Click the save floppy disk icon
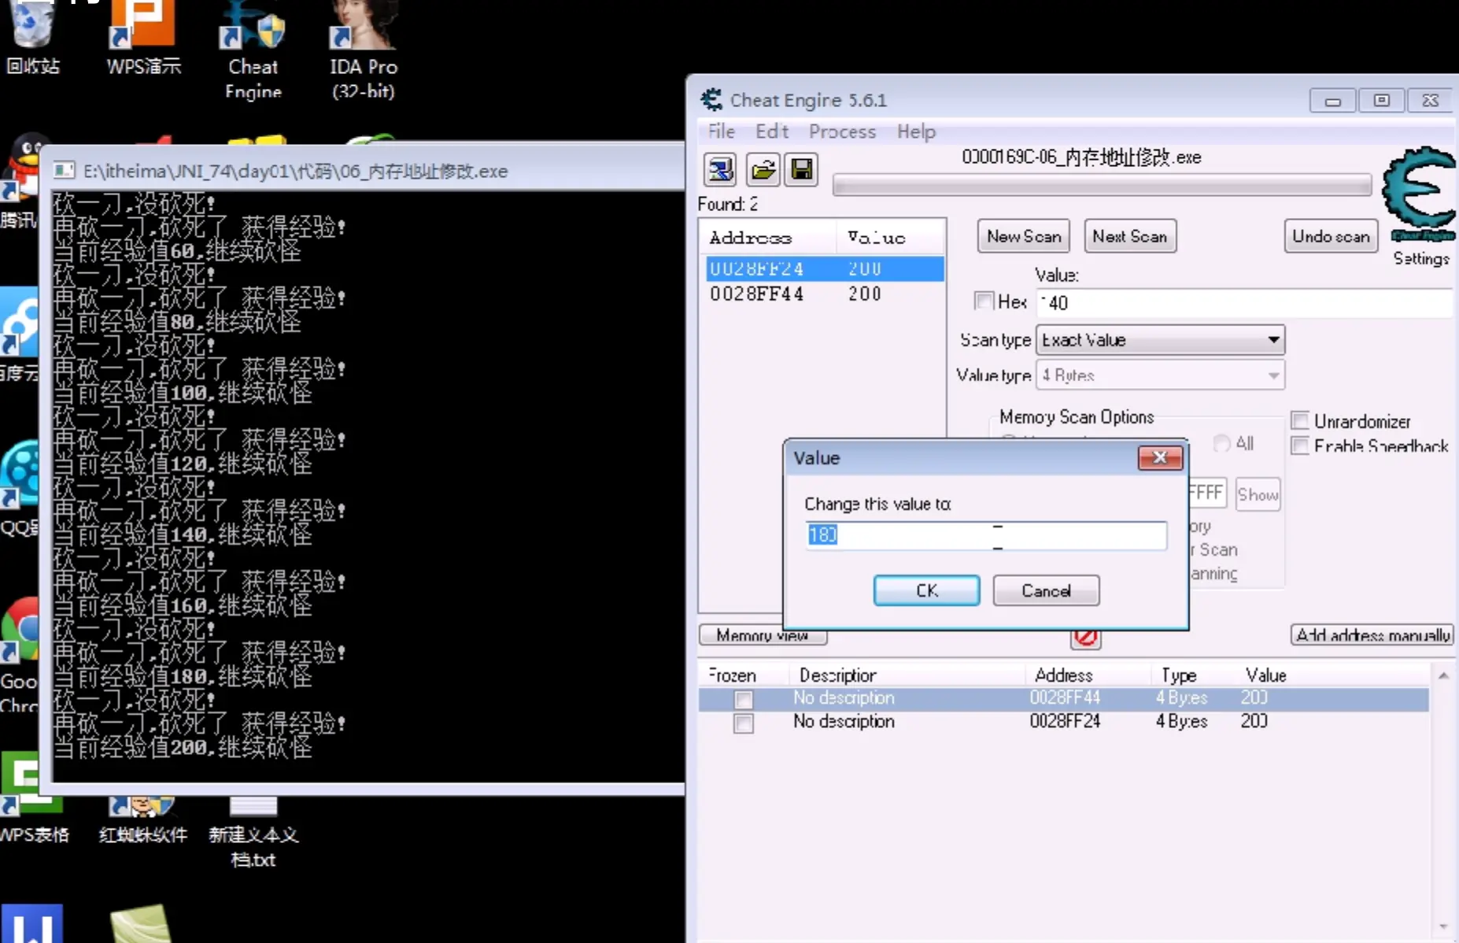 802,169
